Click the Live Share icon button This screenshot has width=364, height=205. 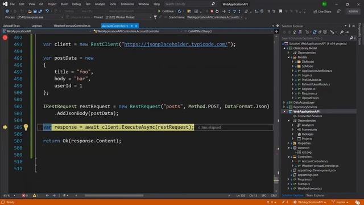click(x=322, y=11)
